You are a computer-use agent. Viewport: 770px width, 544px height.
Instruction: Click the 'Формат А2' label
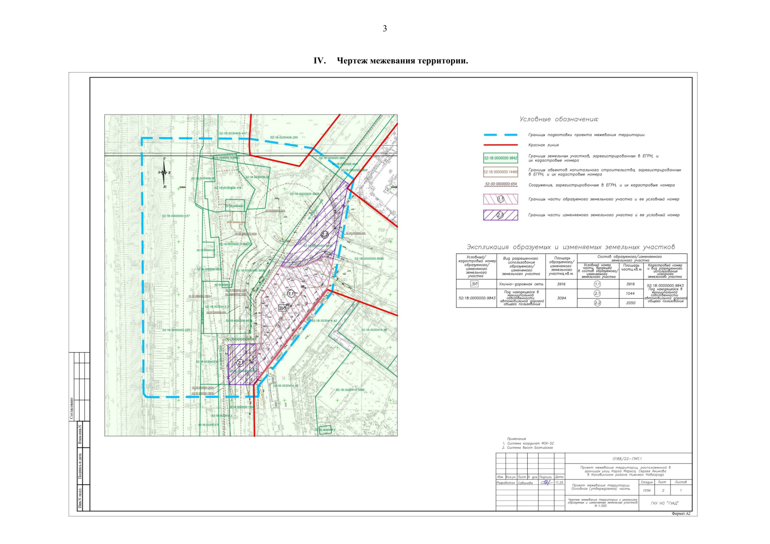(681, 514)
